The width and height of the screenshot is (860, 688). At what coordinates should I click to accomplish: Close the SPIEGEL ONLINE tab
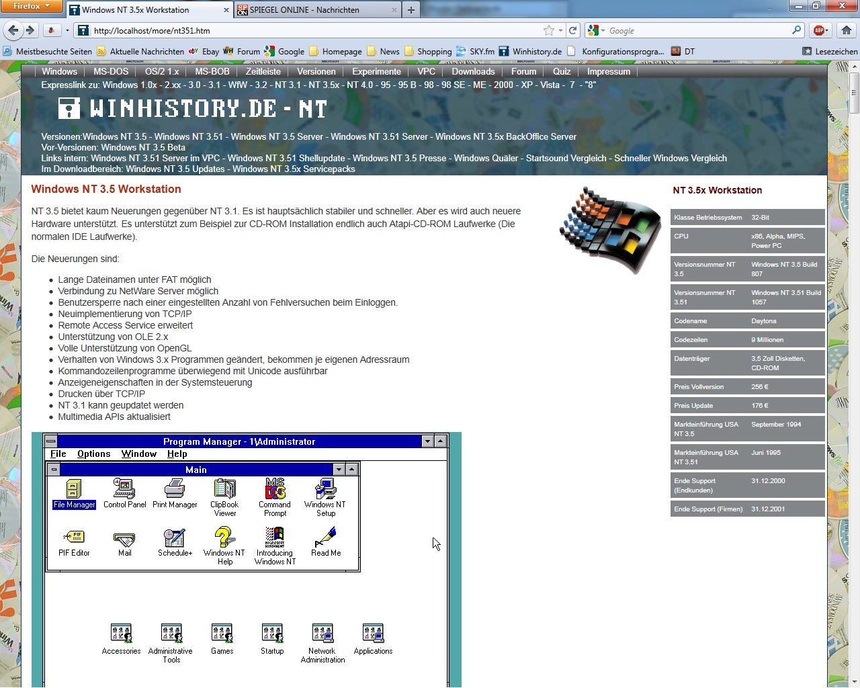pos(394,10)
